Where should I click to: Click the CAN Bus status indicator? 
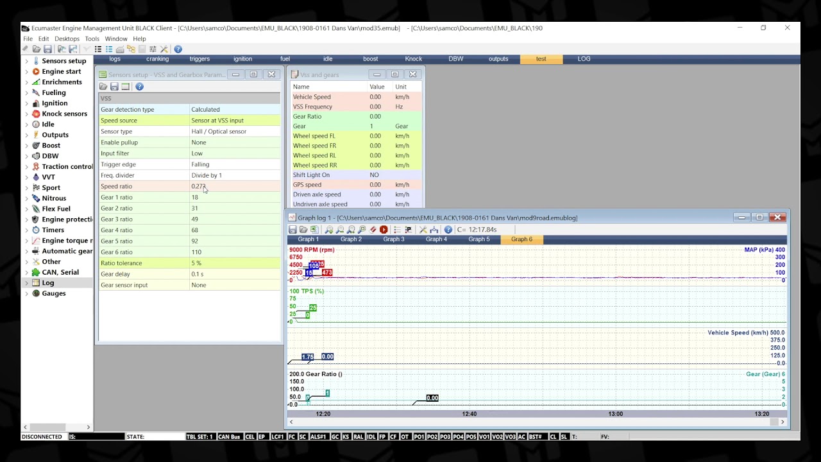[229, 437]
